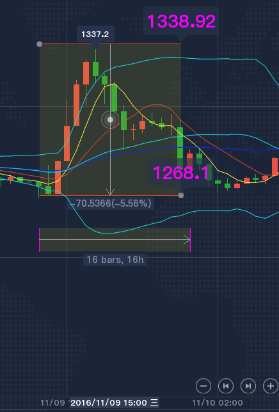Select the 1268.1 magenta price label
Viewport: 279px width, 412px height.
click(180, 173)
